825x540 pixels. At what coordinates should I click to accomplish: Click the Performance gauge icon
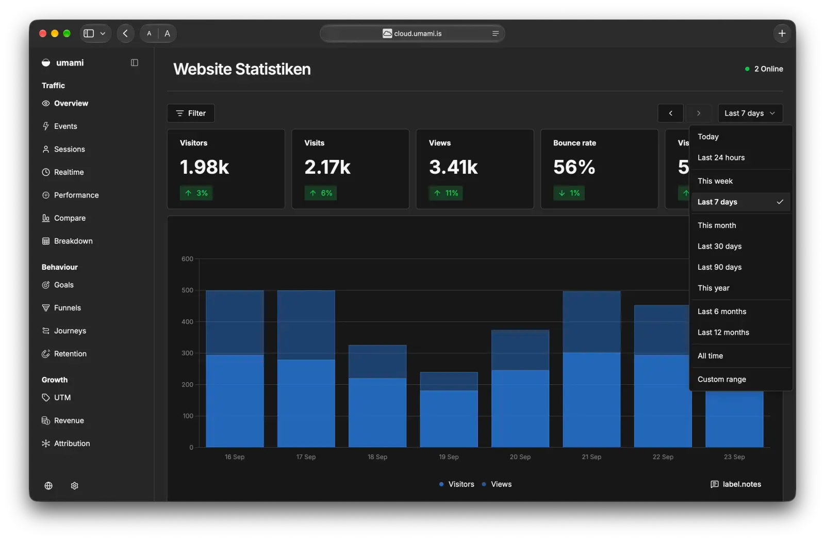click(x=46, y=195)
